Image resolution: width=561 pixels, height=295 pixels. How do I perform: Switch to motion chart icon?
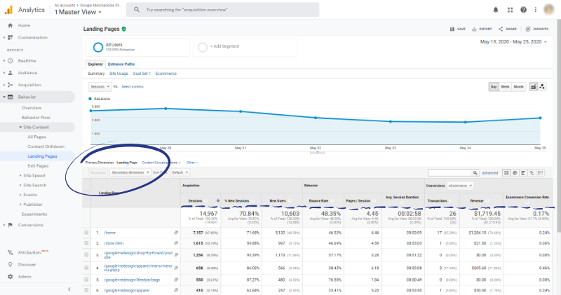[542, 86]
